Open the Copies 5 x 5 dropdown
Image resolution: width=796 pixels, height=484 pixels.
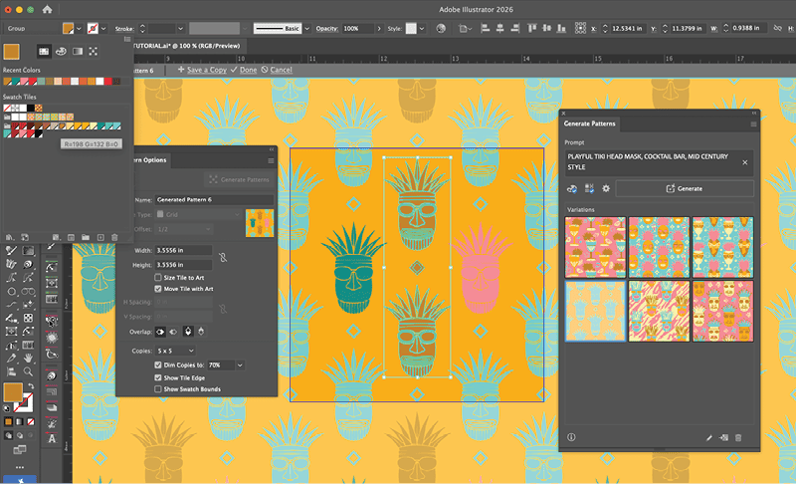tap(176, 351)
